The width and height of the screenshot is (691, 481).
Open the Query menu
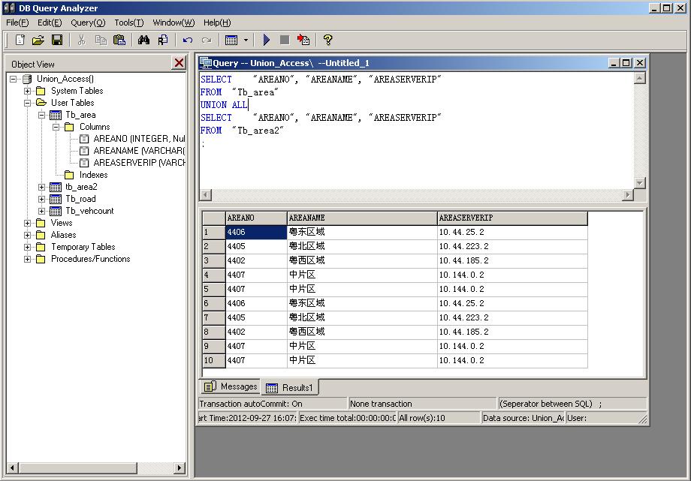pyautogui.click(x=88, y=23)
